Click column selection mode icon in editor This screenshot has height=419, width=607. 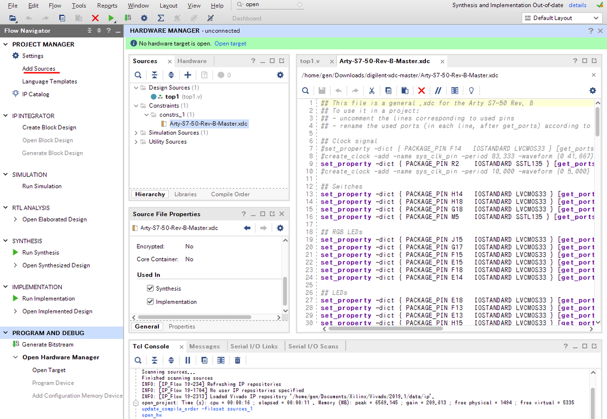[455, 90]
